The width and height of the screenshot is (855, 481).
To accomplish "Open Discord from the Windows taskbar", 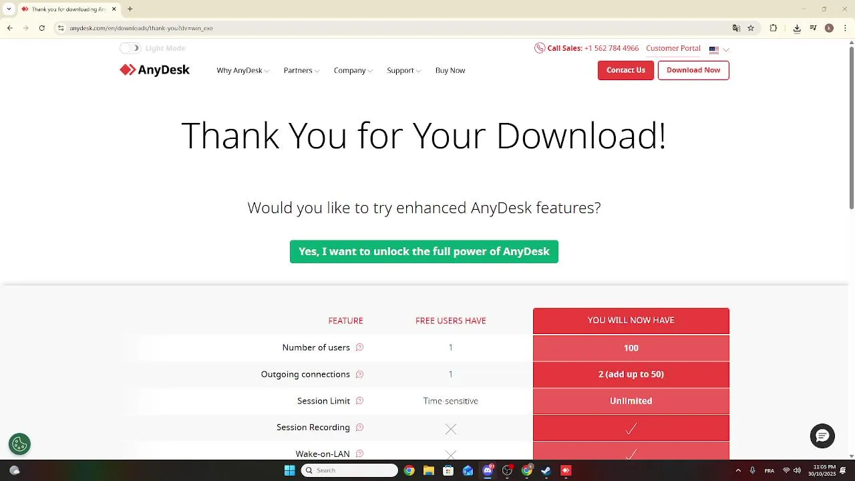I will 488,470.
